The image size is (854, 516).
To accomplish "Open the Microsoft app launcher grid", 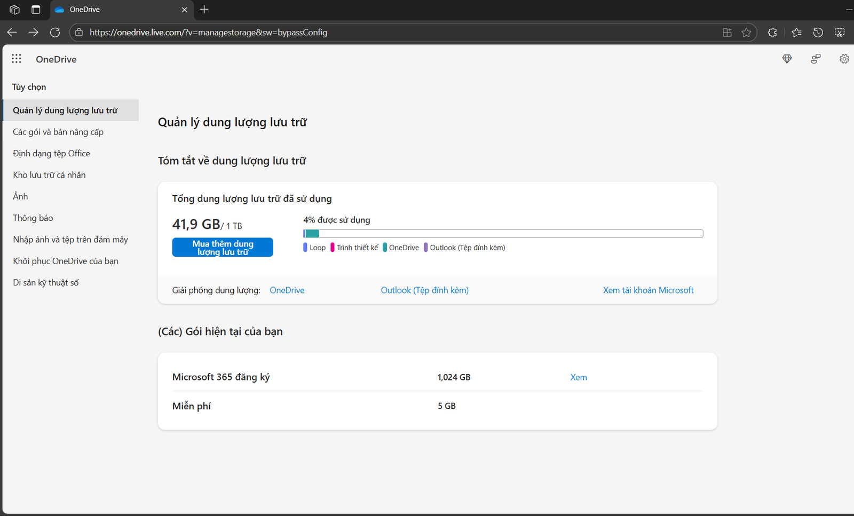I will tap(17, 59).
